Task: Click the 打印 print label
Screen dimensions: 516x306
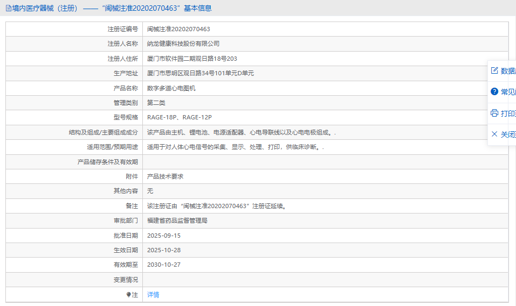Action: pos(508,113)
